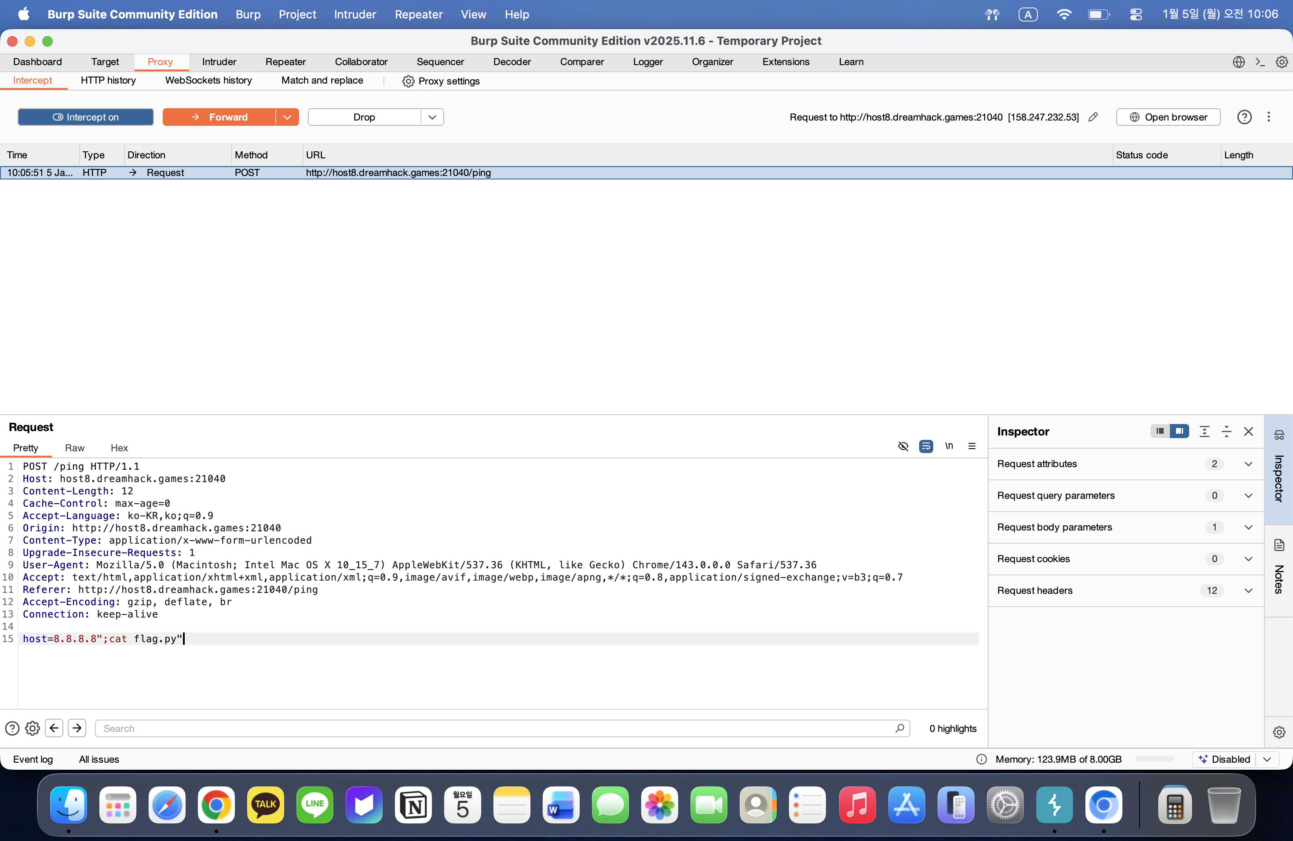This screenshot has width=1293, height=841.
Task: Open the Proxy settings gear icon
Action: click(x=408, y=81)
